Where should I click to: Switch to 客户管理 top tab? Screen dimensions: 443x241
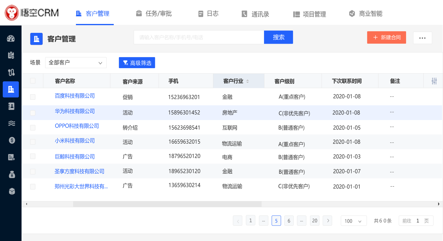pyautogui.click(x=93, y=14)
